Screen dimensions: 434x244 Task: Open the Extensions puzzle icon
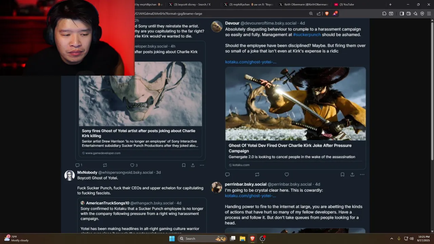[384, 14]
